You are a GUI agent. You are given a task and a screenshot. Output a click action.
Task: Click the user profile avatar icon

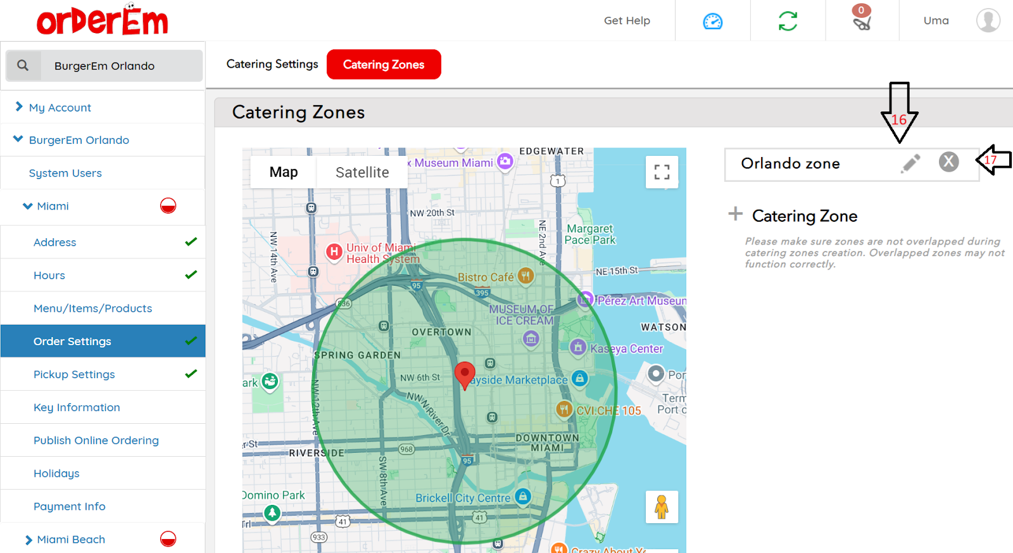click(x=988, y=20)
